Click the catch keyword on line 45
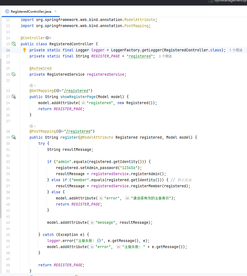This screenshot has height=276, width=247. click(x=48, y=235)
